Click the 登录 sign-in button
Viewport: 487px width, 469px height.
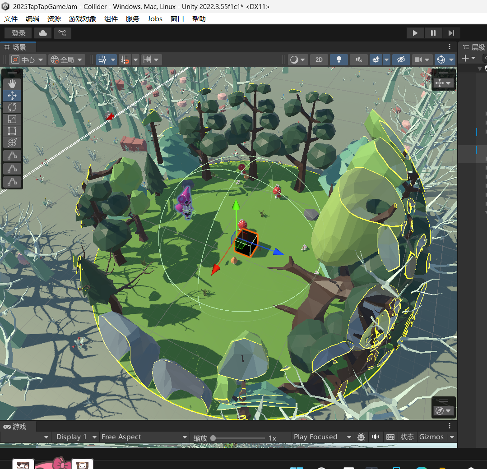click(x=19, y=33)
